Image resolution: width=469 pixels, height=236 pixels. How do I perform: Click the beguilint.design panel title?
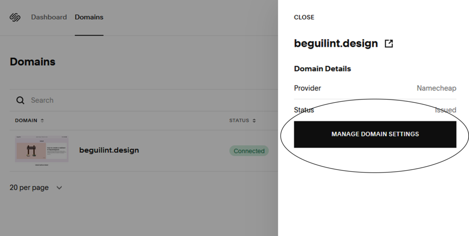[x=336, y=43]
